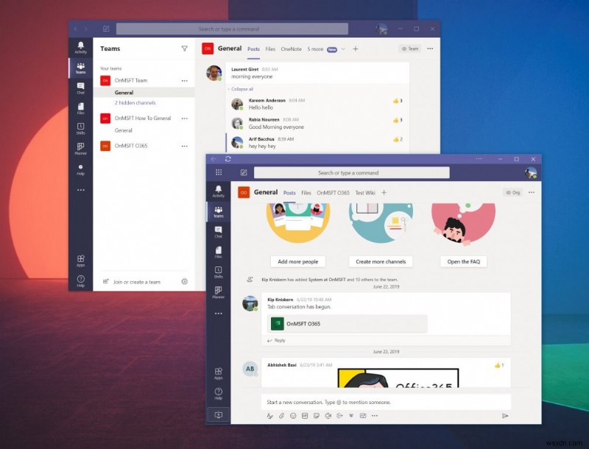Send the message with the send arrow

pyautogui.click(x=505, y=416)
